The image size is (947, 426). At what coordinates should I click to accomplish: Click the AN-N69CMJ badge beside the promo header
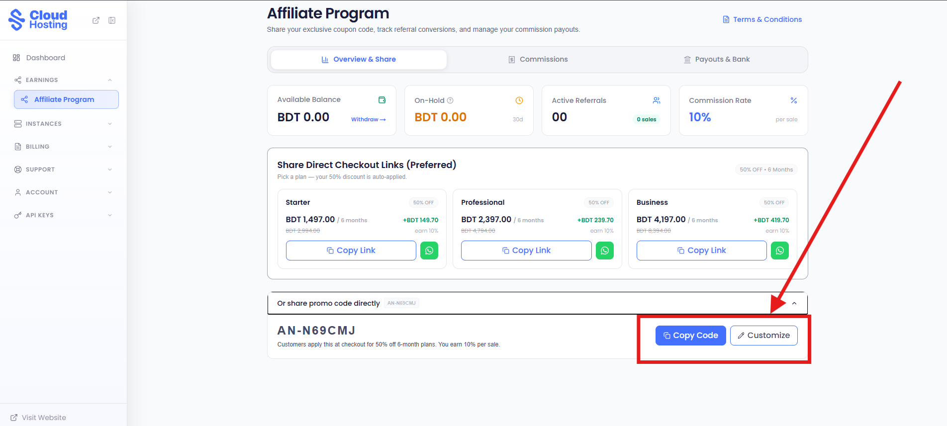401,303
